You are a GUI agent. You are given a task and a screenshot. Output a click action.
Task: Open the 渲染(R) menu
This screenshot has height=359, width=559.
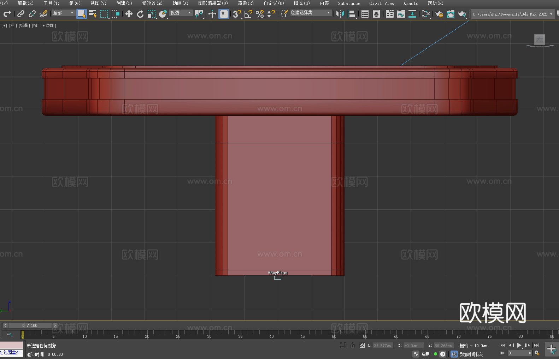click(x=246, y=3)
